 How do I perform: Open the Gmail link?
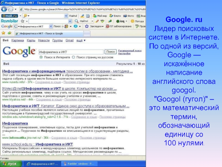[x=70, y=40]
